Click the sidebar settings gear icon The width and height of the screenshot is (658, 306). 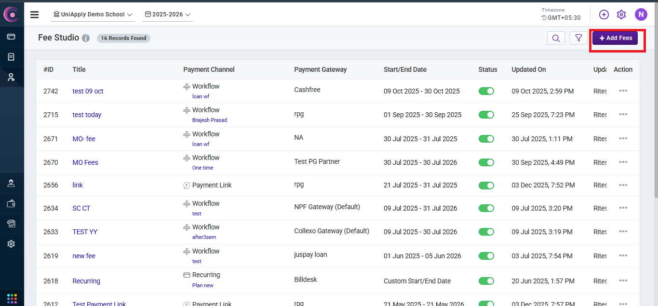[x=11, y=244]
